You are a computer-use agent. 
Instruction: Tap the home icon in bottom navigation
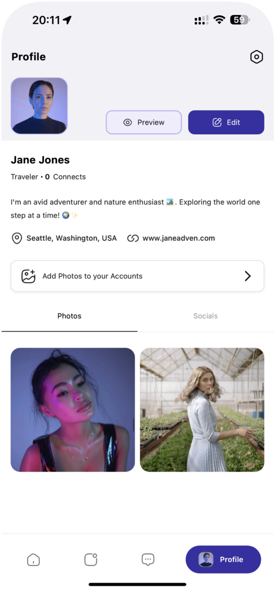34,560
